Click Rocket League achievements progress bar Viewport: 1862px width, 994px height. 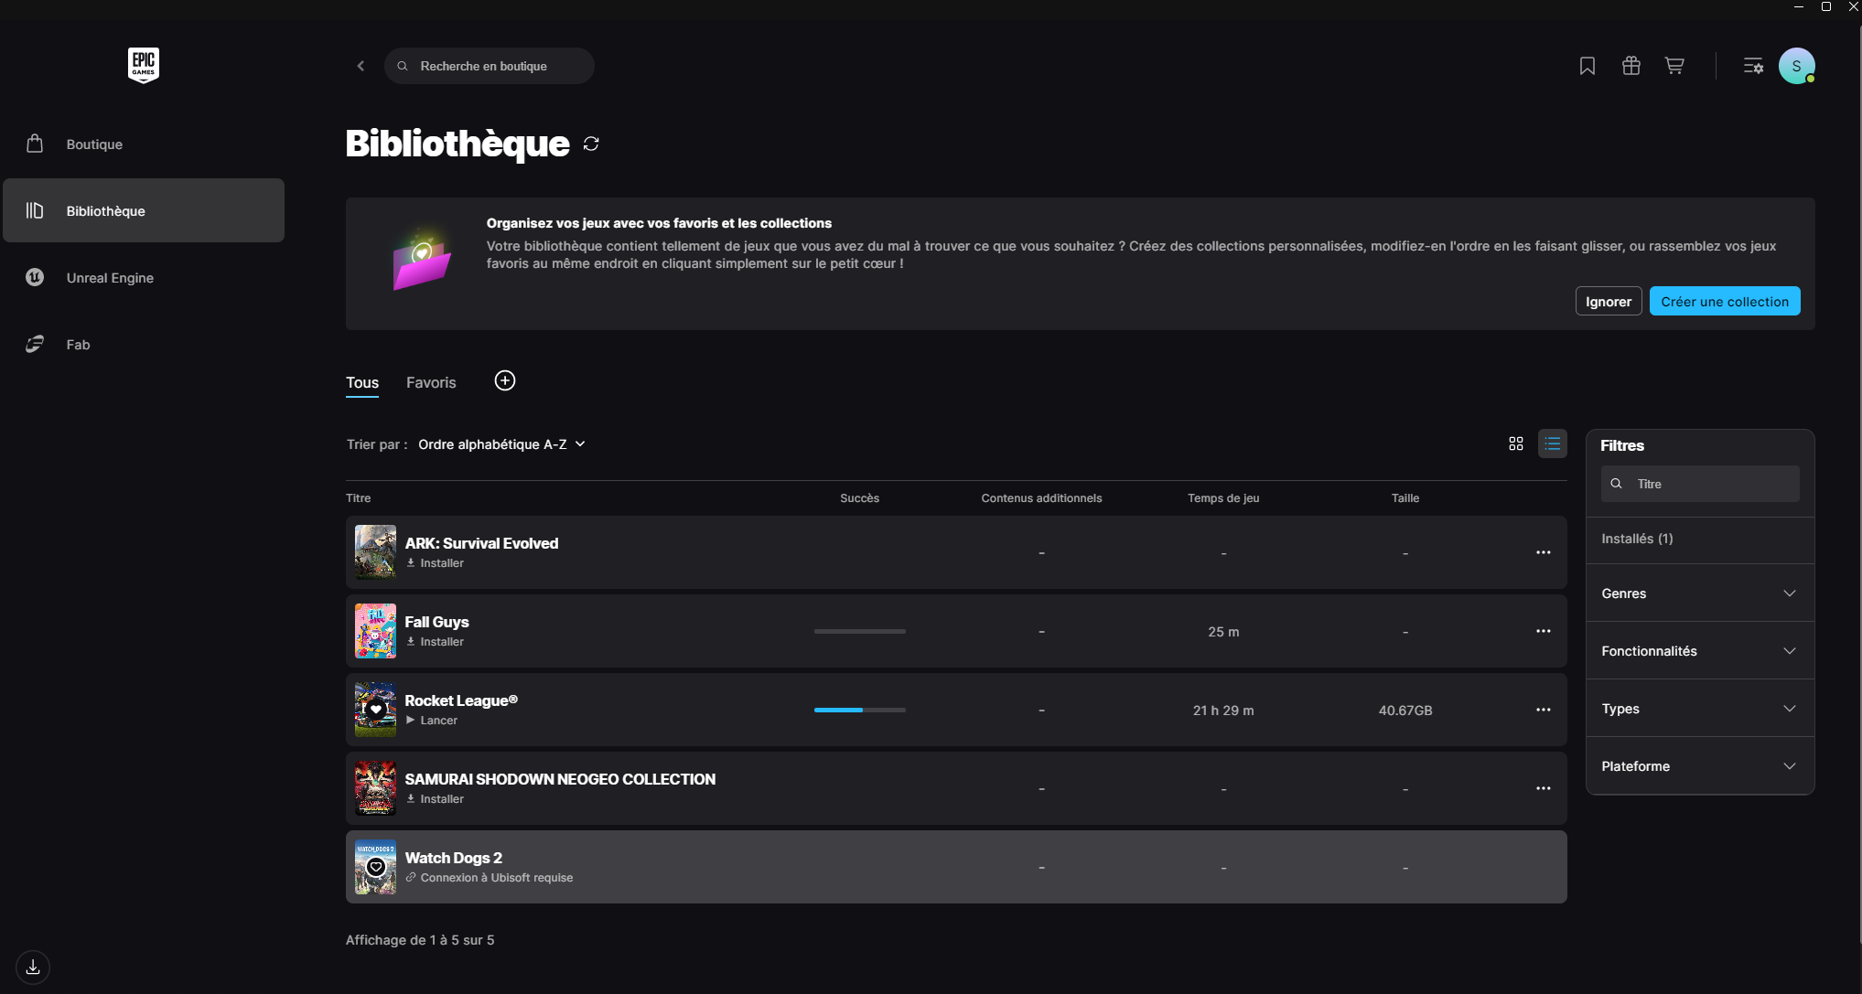pos(860,710)
